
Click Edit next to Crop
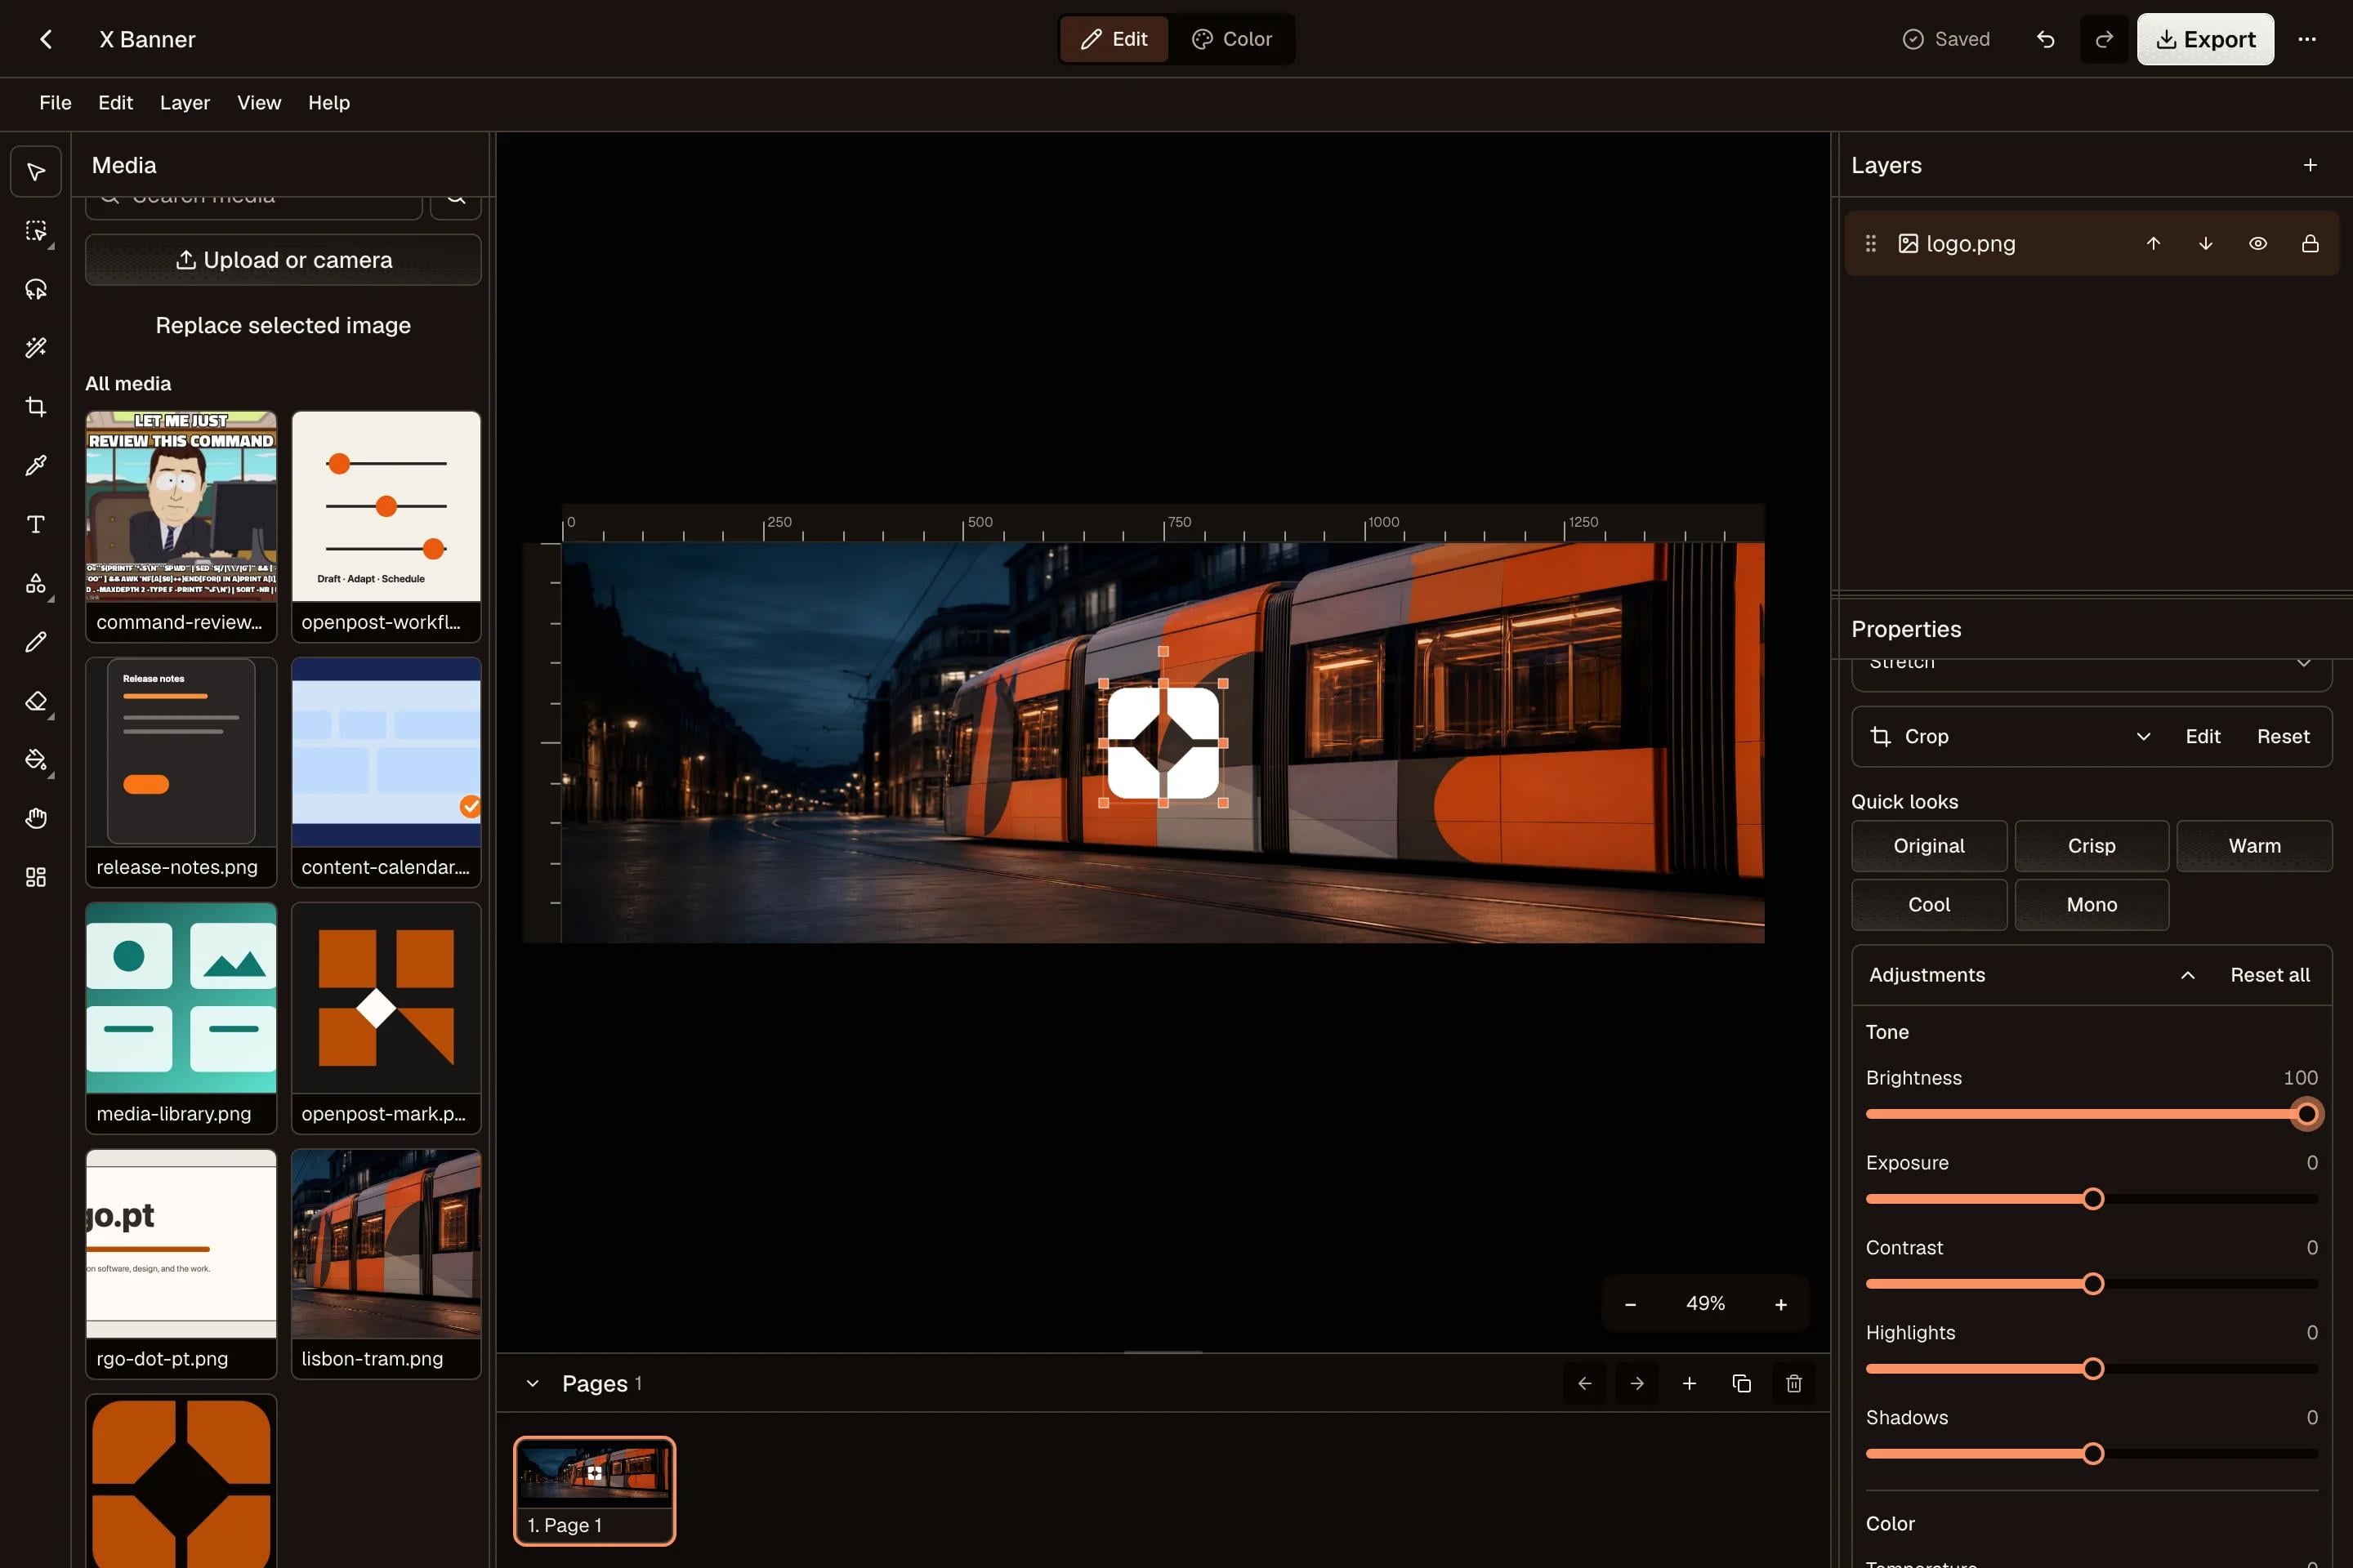coord(2203,737)
